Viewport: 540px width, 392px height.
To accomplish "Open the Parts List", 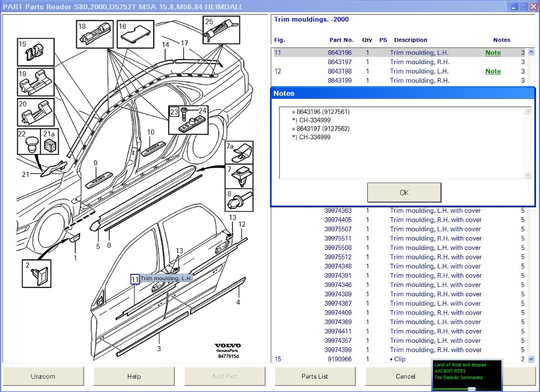I will [315, 376].
